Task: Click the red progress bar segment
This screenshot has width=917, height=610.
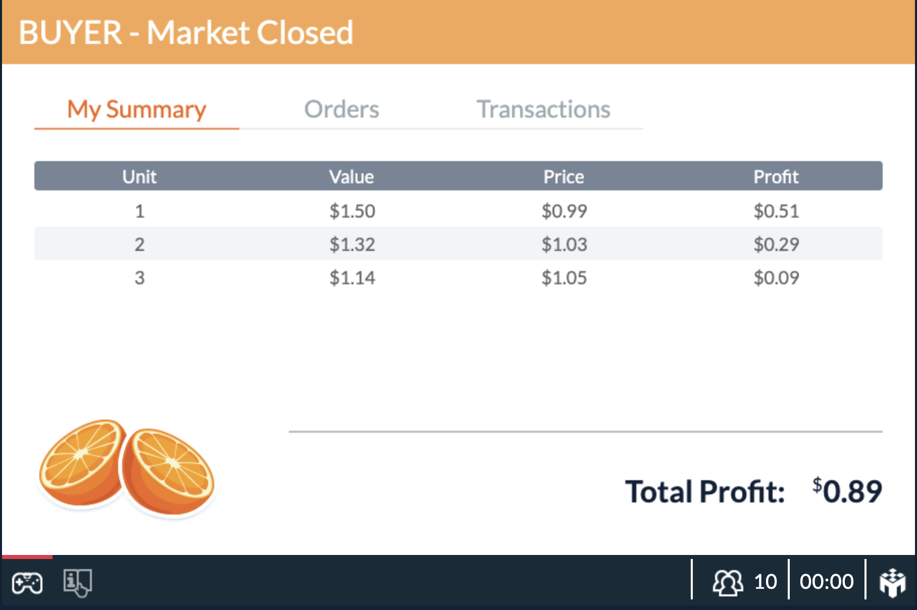Action: click(27, 557)
